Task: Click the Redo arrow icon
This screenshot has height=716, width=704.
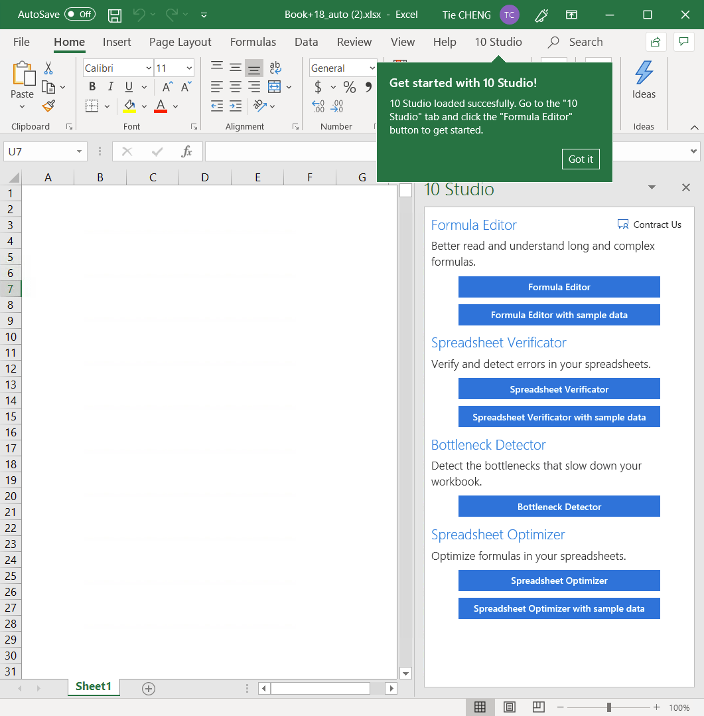Action: (x=172, y=15)
